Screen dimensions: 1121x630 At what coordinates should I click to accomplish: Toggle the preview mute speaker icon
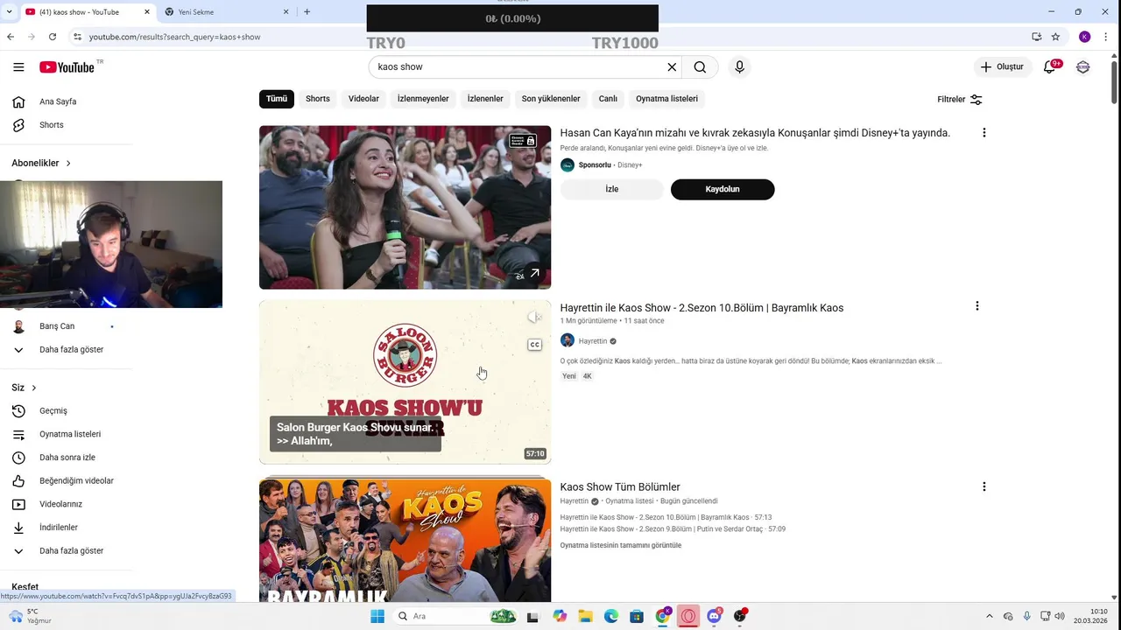coord(534,317)
